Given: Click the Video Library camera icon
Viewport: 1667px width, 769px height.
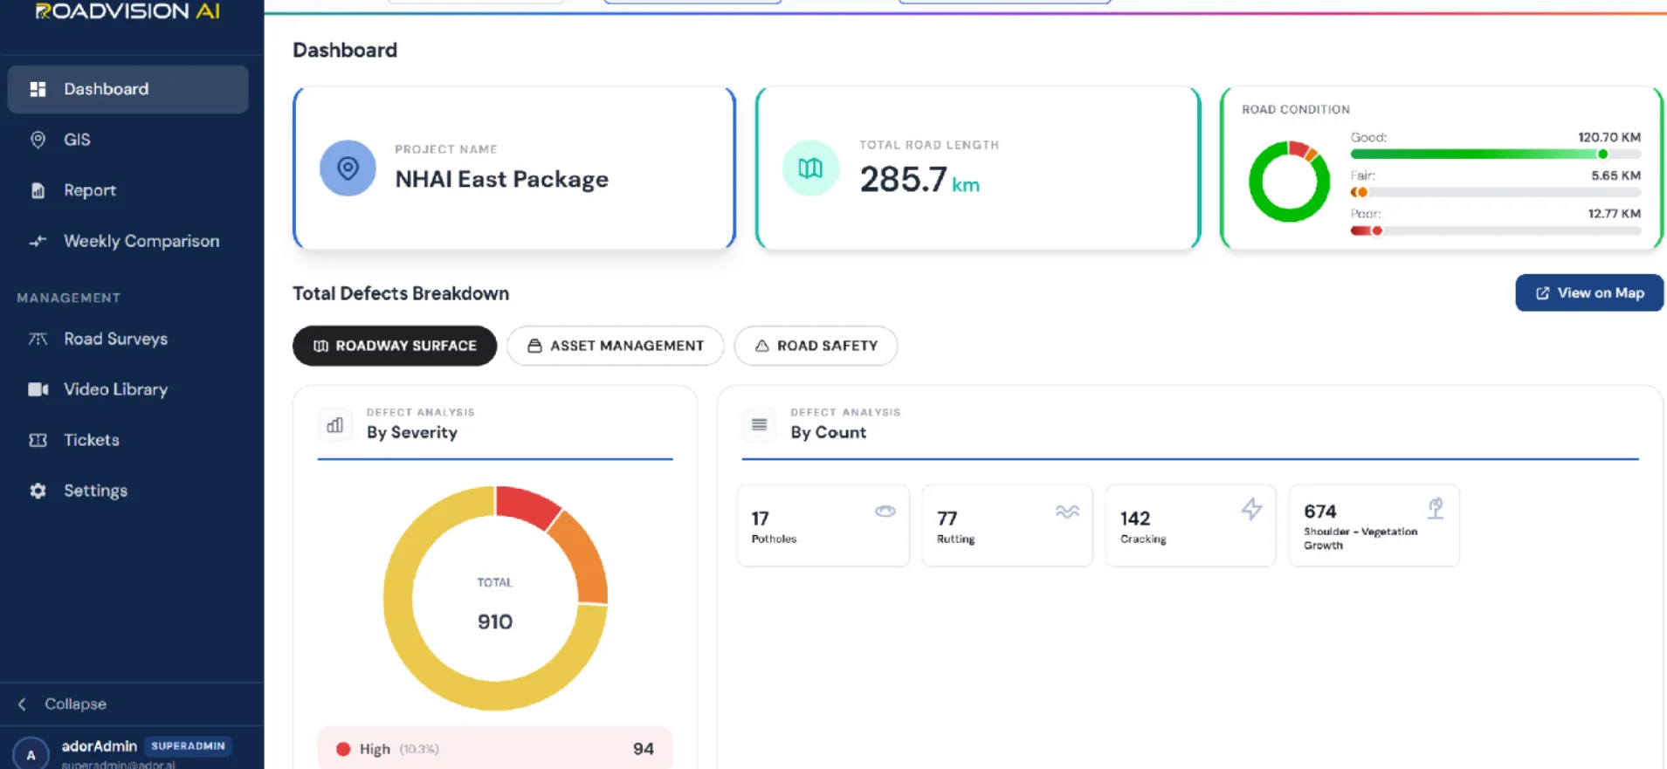Looking at the screenshot, I should pos(38,389).
